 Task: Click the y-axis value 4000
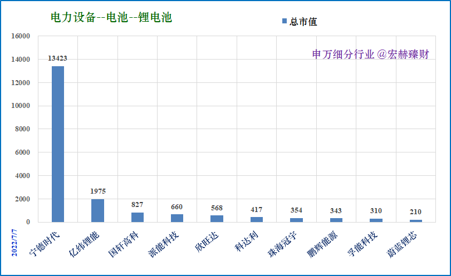(22, 176)
